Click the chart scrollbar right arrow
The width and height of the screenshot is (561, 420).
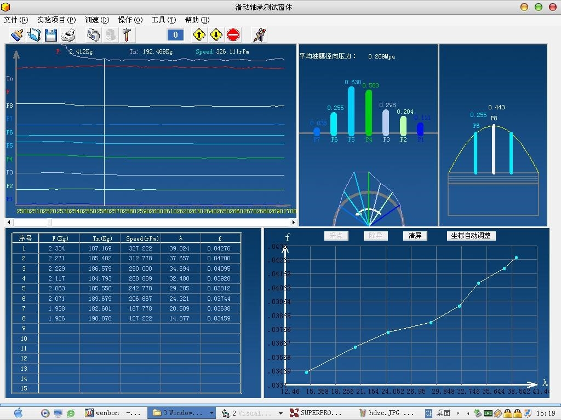pyautogui.click(x=293, y=222)
